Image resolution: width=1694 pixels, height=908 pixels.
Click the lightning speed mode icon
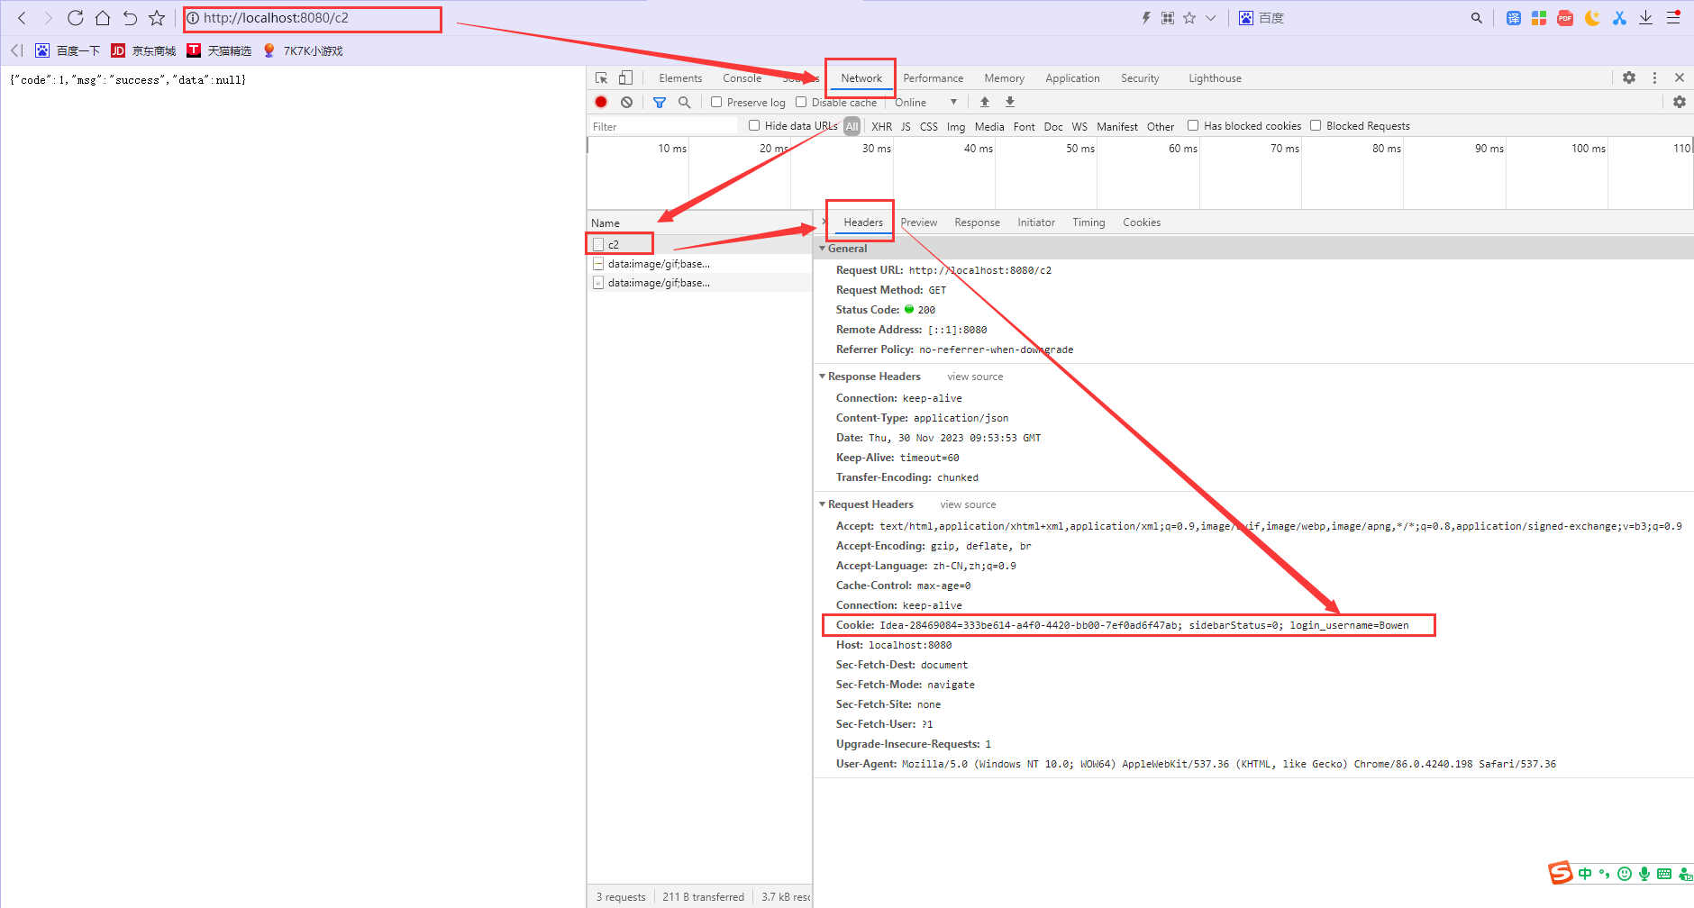tap(1146, 18)
